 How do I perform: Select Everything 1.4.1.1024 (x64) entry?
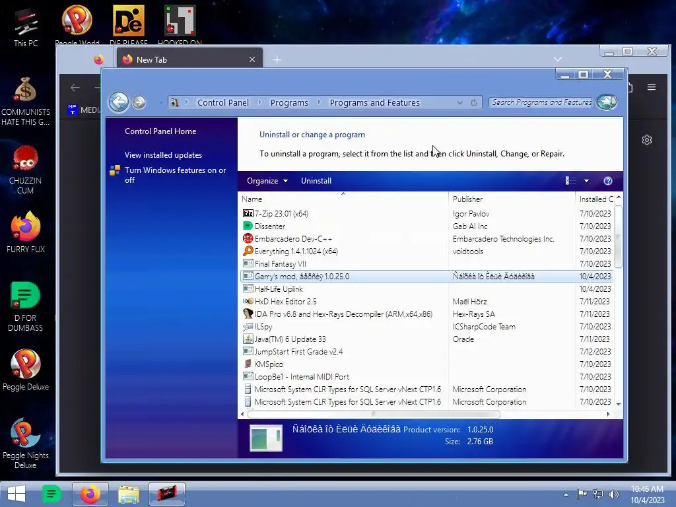[427, 251]
